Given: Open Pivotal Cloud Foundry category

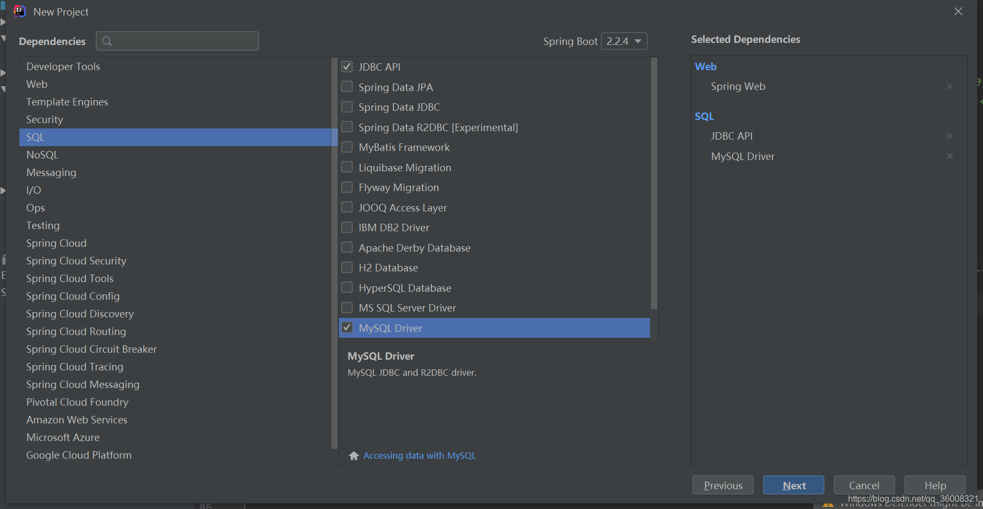Looking at the screenshot, I should (175, 402).
